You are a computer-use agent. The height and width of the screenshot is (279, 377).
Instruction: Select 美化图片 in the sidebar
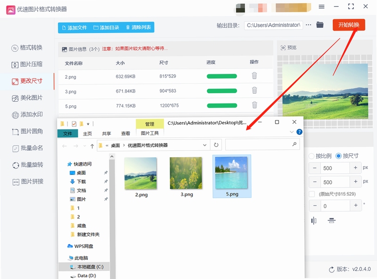pos(27,98)
